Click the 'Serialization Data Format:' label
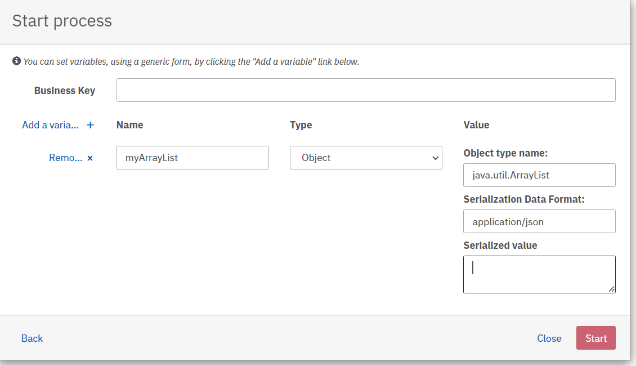The height and width of the screenshot is (366, 636). (524, 199)
